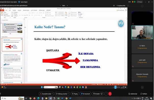Open audio options arrow beside Sessizden Çıkar
154x100 pixels.
pyautogui.click(x=52, y=94)
